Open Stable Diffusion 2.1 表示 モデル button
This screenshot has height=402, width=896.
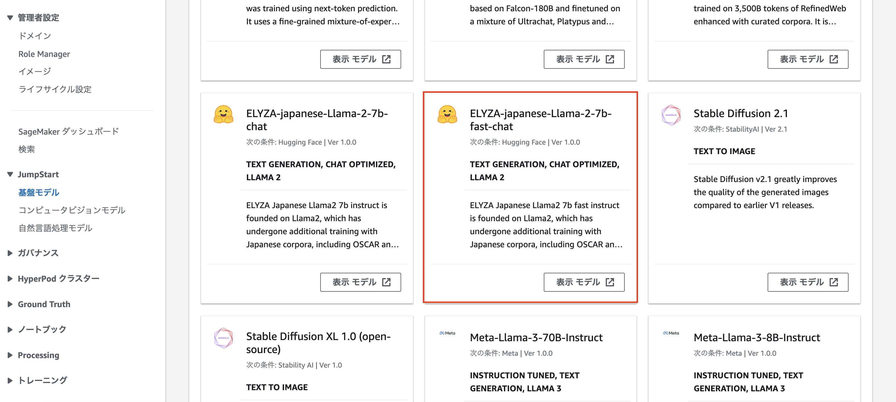[x=807, y=282]
